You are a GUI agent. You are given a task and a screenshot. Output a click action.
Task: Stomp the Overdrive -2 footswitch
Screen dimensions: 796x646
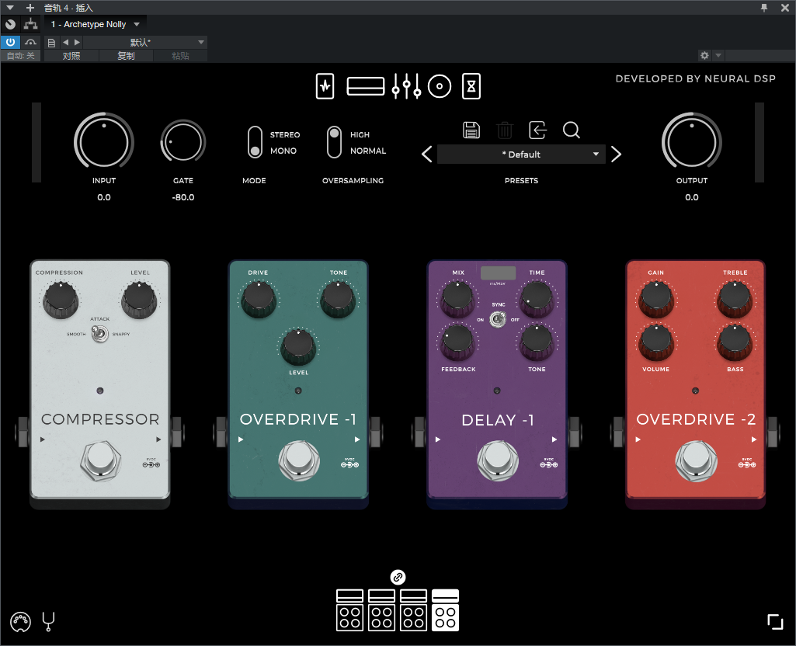coord(696,460)
